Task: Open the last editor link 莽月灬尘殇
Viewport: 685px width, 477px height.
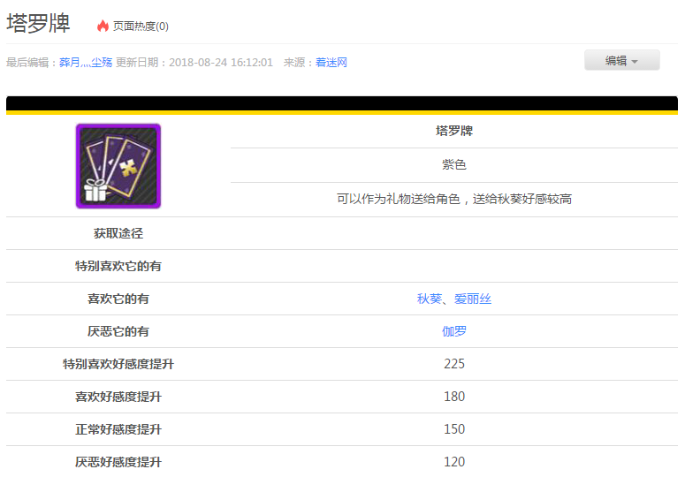Action: [86, 63]
